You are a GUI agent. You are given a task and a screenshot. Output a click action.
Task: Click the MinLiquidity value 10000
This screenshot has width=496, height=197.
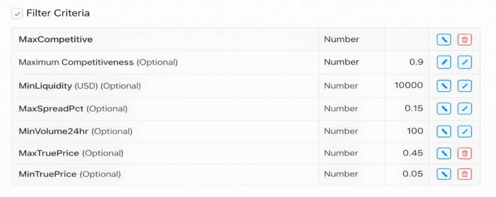tap(409, 86)
